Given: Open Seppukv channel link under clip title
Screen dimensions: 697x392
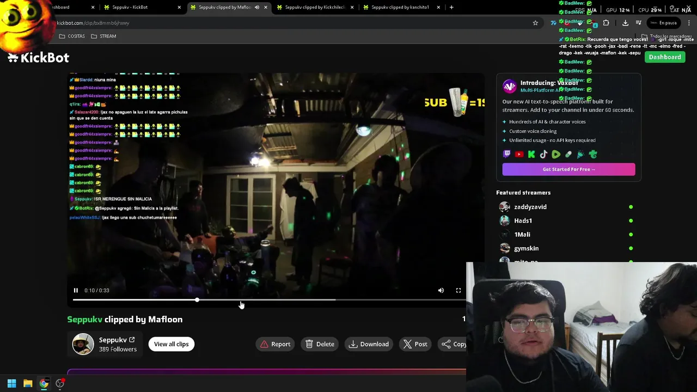Looking at the screenshot, I should point(117,340).
